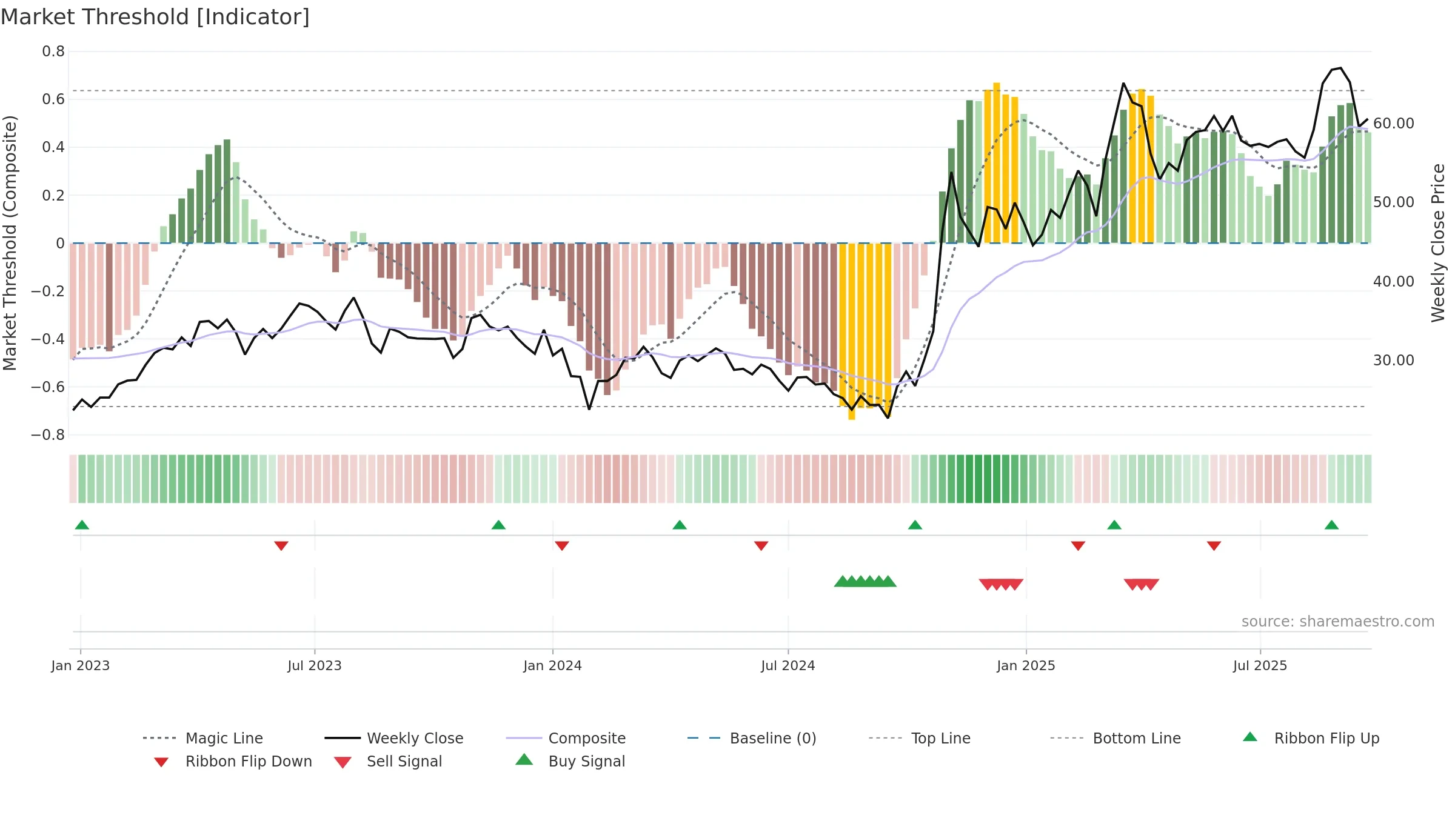Click the ribbon flip down marker before Jul 2023
The image size is (1455, 818).
click(x=281, y=546)
